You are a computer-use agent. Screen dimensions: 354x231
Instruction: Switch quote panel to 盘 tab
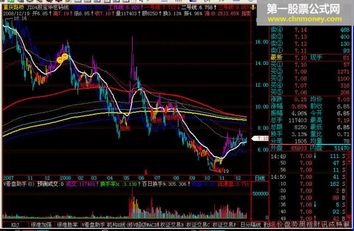[x=287, y=224]
